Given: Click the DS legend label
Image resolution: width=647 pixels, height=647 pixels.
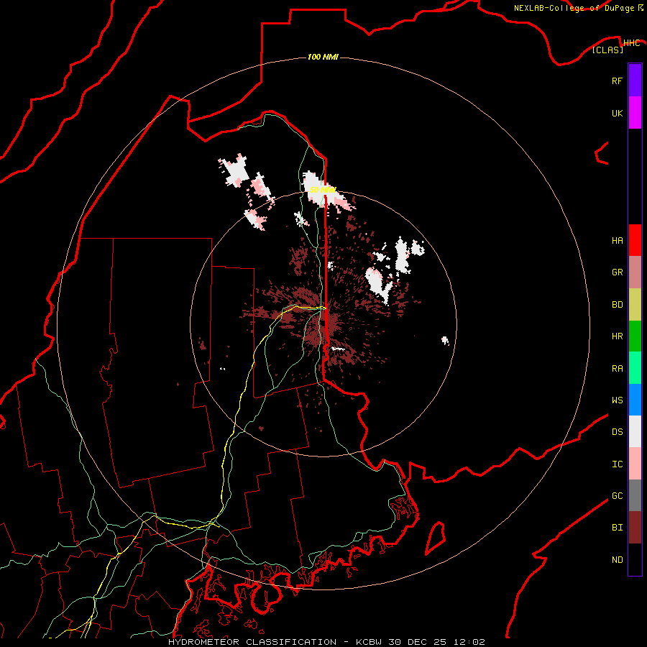Looking at the screenshot, I should click(x=617, y=432).
